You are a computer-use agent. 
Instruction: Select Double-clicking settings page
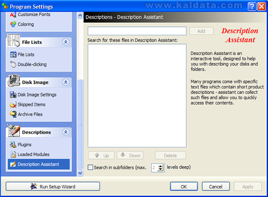point(32,64)
